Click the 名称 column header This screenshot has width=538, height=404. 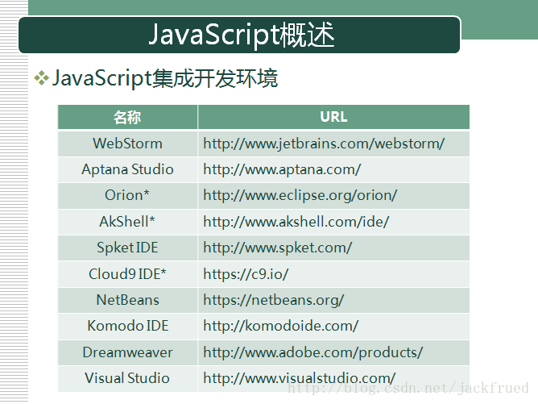point(127,118)
